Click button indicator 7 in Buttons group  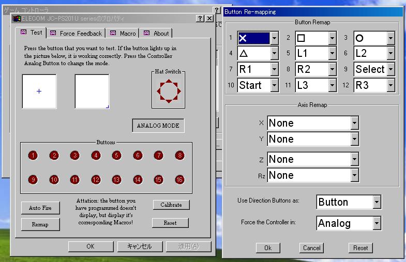pos(158,156)
